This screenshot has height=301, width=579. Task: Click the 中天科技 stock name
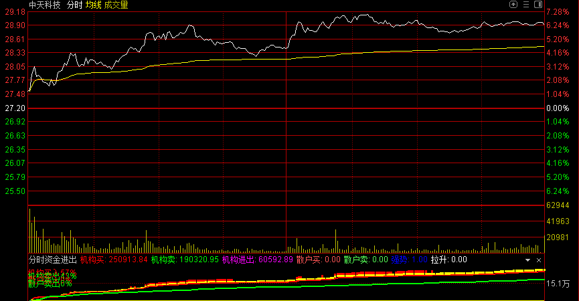tap(44, 5)
